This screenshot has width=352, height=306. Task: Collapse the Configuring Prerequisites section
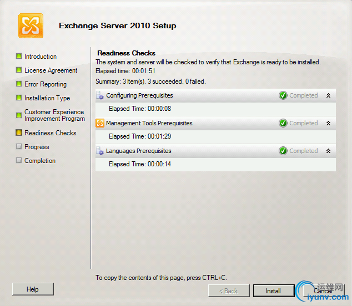coord(328,95)
